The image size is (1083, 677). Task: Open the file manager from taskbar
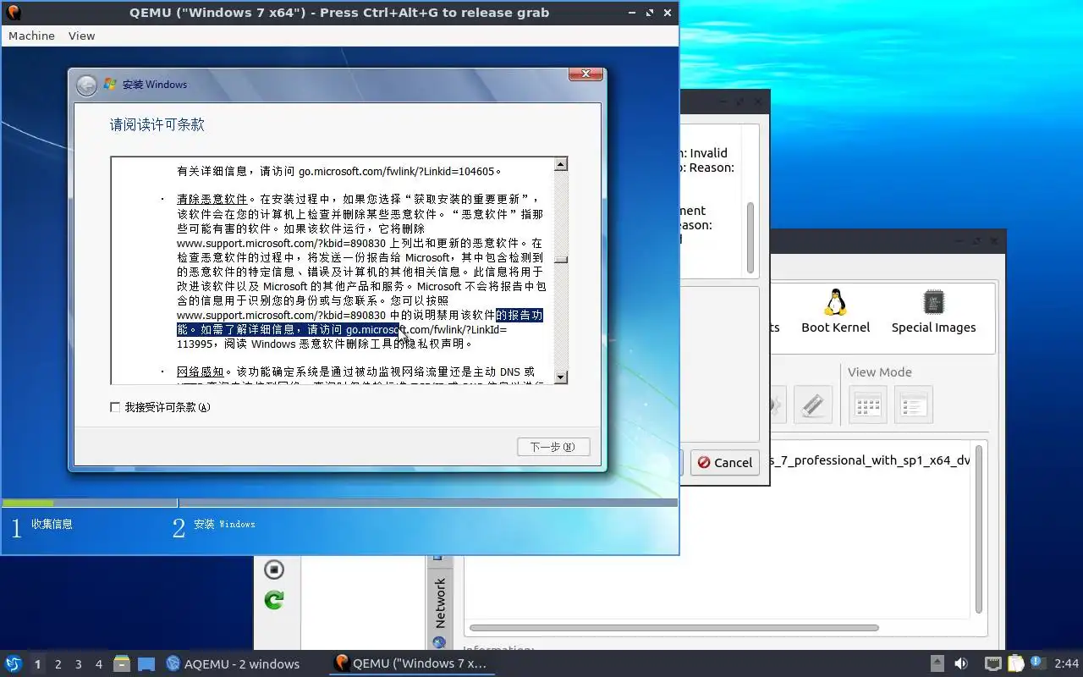(x=122, y=663)
